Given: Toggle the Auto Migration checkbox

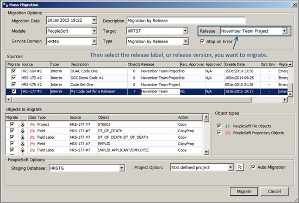Looking at the screenshot, I should pos(253,167).
